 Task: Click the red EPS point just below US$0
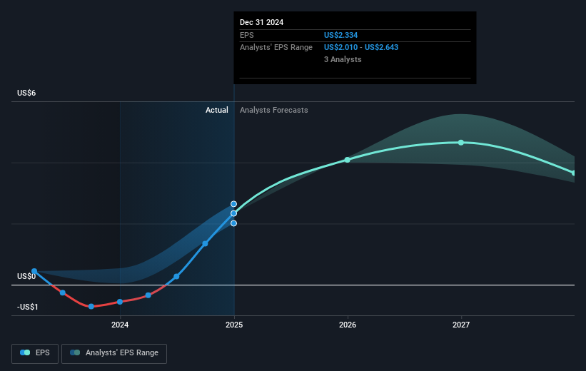coord(63,293)
